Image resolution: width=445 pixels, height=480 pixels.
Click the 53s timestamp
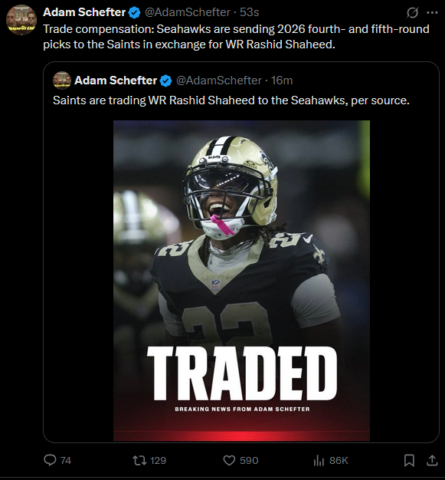(x=249, y=12)
